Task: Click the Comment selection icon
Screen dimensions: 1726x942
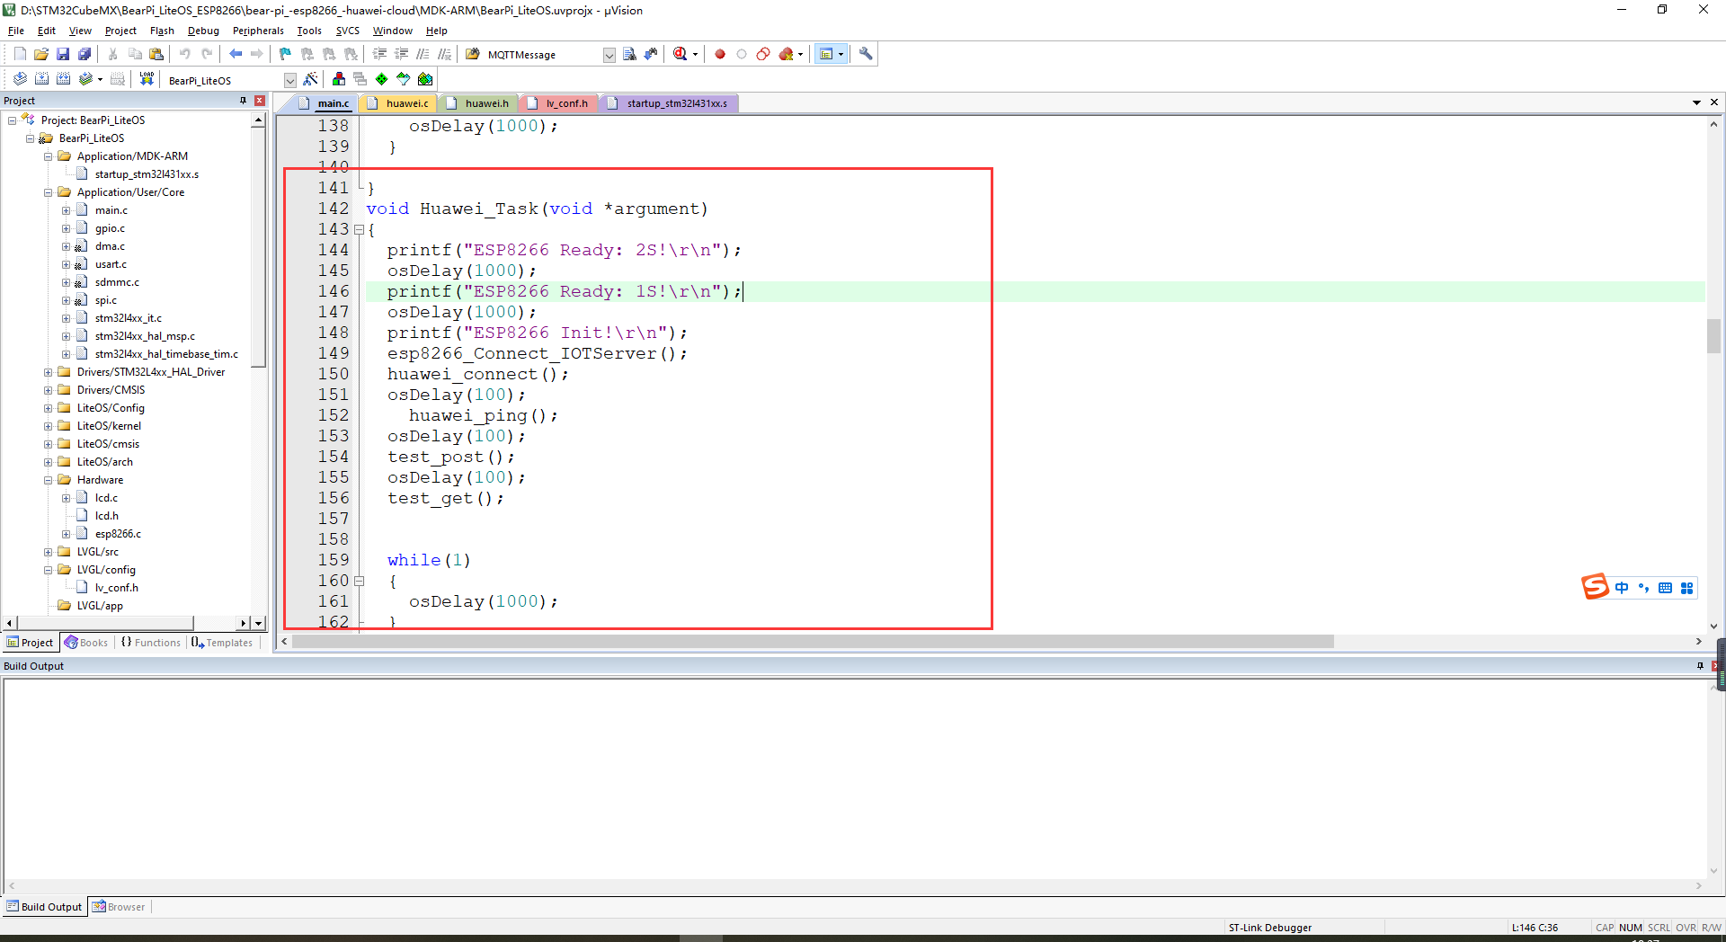Action: tap(423, 54)
